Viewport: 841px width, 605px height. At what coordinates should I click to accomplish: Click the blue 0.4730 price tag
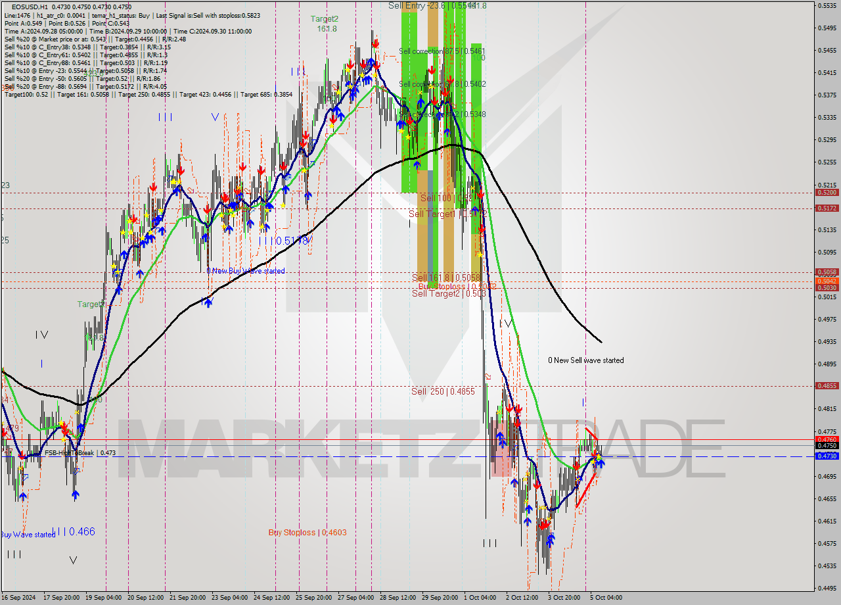[827, 456]
